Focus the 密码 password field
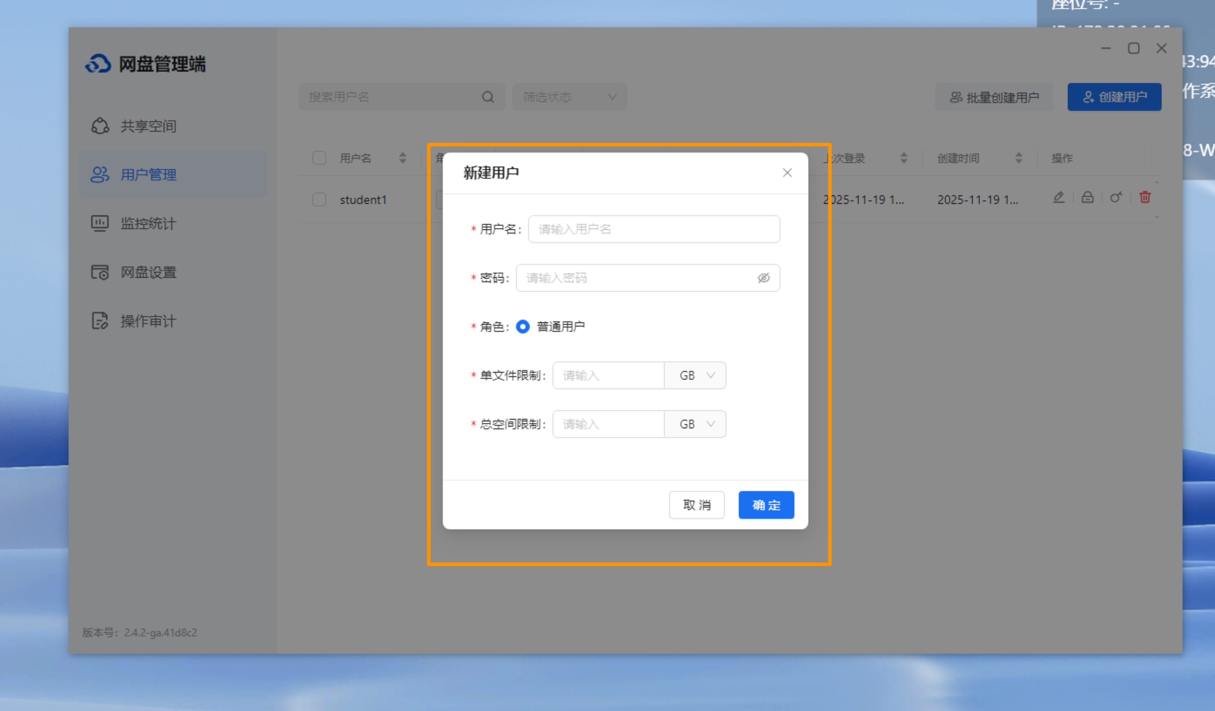This screenshot has height=711, width=1215. click(x=636, y=278)
